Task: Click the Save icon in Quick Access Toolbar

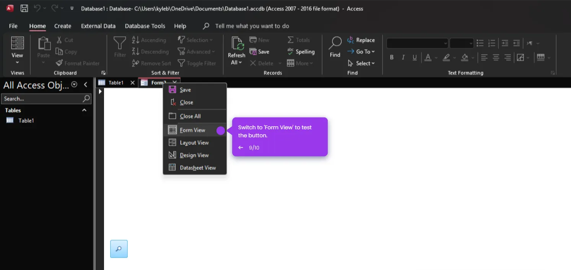Action: click(24, 8)
